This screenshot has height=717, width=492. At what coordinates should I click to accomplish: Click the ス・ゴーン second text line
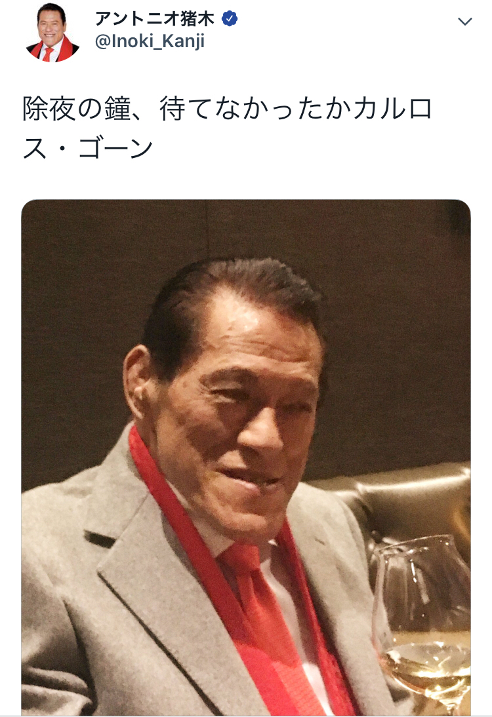coord(87,149)
